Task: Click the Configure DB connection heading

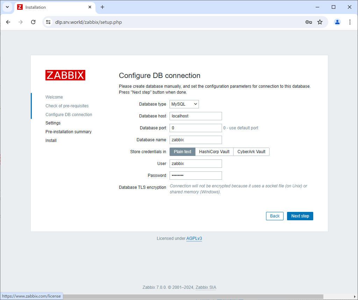Action: (x=159, y=76)
